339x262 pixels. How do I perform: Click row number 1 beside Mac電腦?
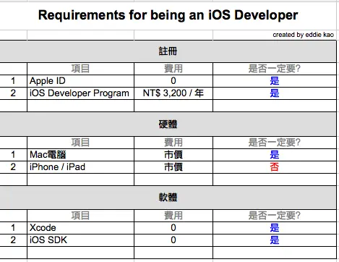pos(13,155)
